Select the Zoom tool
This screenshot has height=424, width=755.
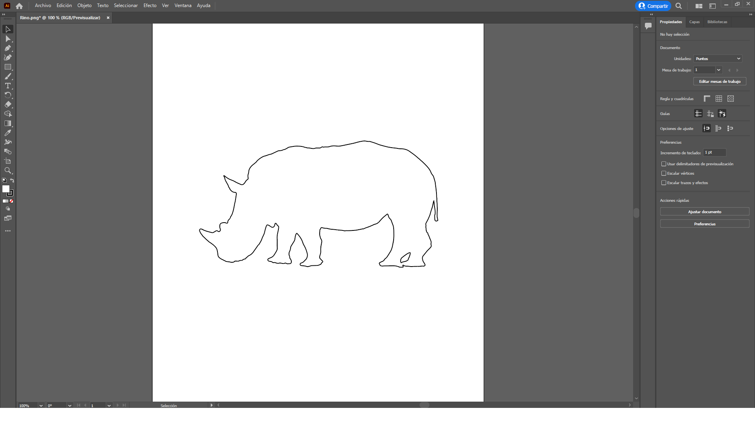7,171
